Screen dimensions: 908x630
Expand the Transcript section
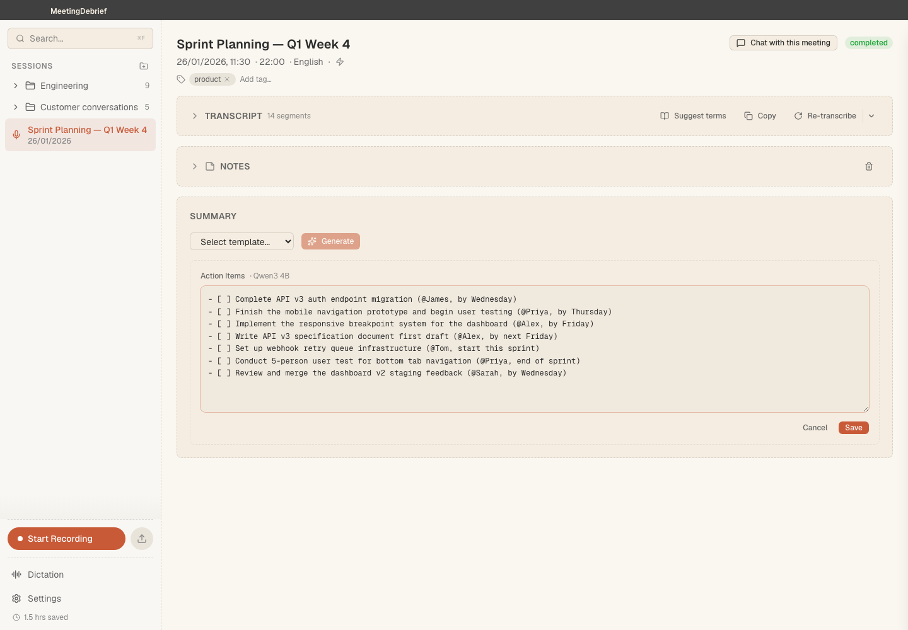coord(195,116)
